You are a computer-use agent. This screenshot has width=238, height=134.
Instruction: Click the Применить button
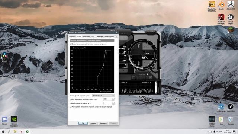103,123
